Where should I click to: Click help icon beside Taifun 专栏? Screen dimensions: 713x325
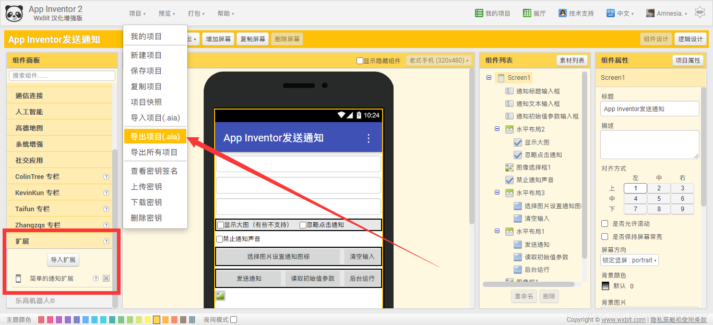point(106,209)
